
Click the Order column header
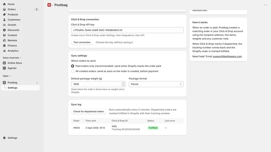pyautogui.click(x=77, y=121)
